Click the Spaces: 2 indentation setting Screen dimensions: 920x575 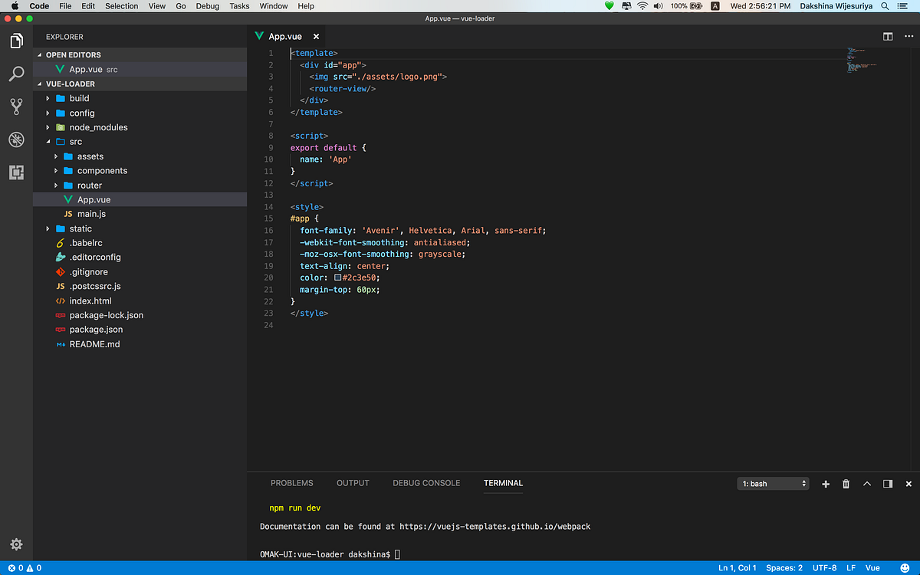click(784, 568)
